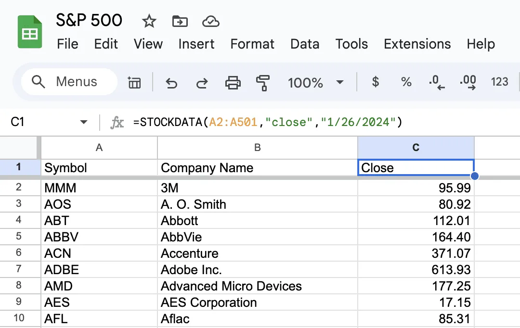Open the 123 more formats menu
Image resolution: width=520 pixels, height=328 pixels.
coord(499,82)
